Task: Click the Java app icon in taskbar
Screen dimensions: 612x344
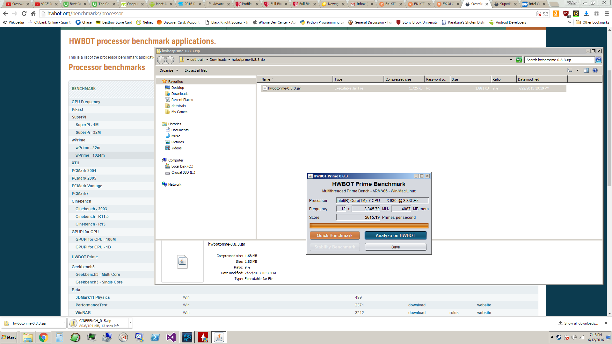Action: pyautogui.click(x=219, y=337)
